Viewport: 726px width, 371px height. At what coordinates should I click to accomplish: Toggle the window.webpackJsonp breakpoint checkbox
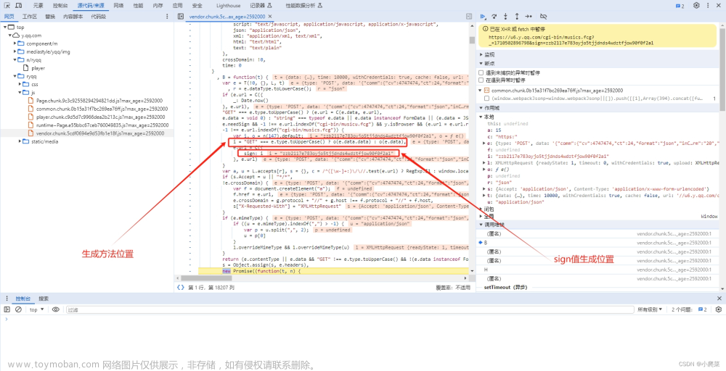coord(486,98)
